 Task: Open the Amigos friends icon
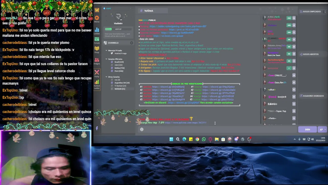[x=97, y=60]
